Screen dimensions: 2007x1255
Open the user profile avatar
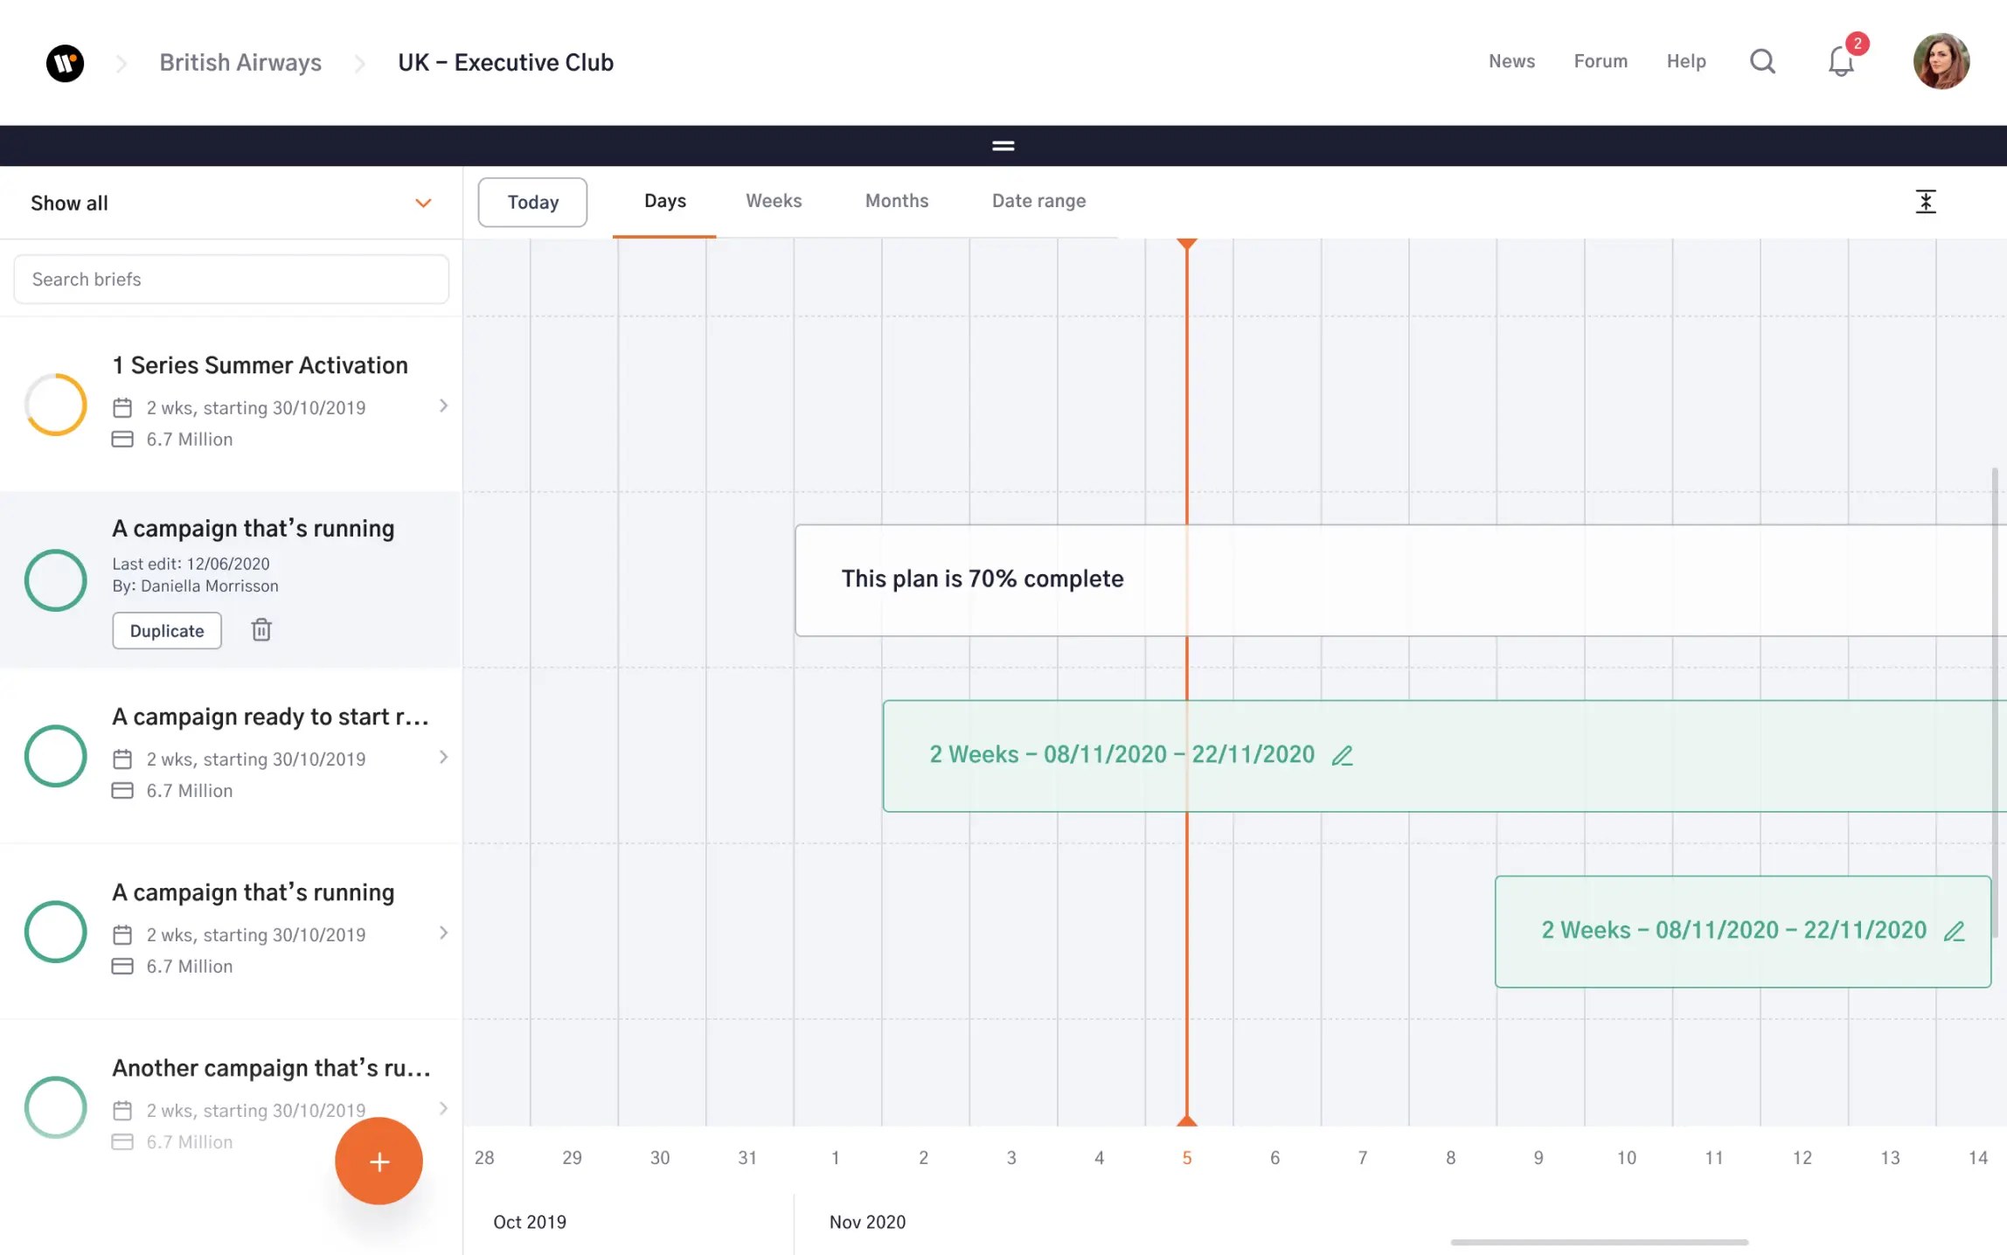(1941, 61)
